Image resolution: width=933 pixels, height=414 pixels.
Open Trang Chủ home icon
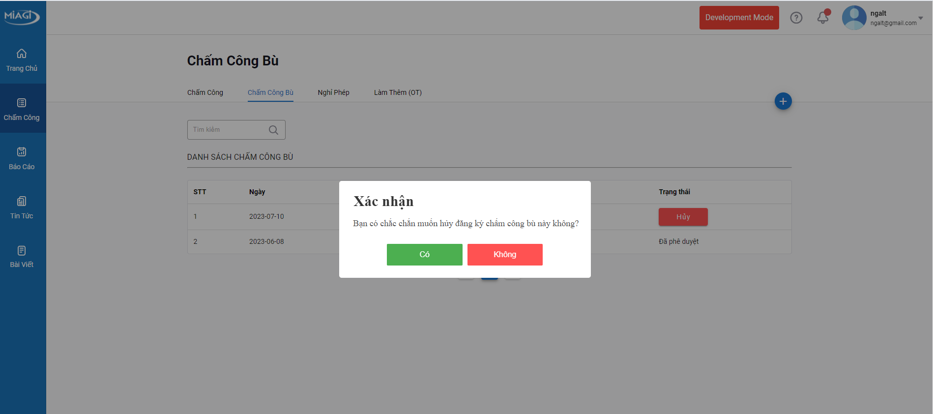click(x=22, y=54)
